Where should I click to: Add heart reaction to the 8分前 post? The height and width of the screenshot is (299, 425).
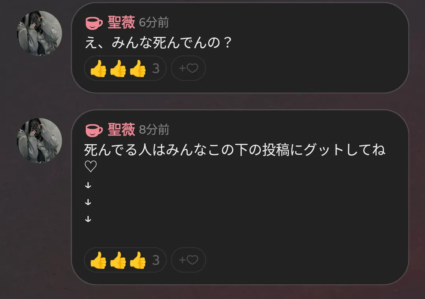[x=188, y=260]
